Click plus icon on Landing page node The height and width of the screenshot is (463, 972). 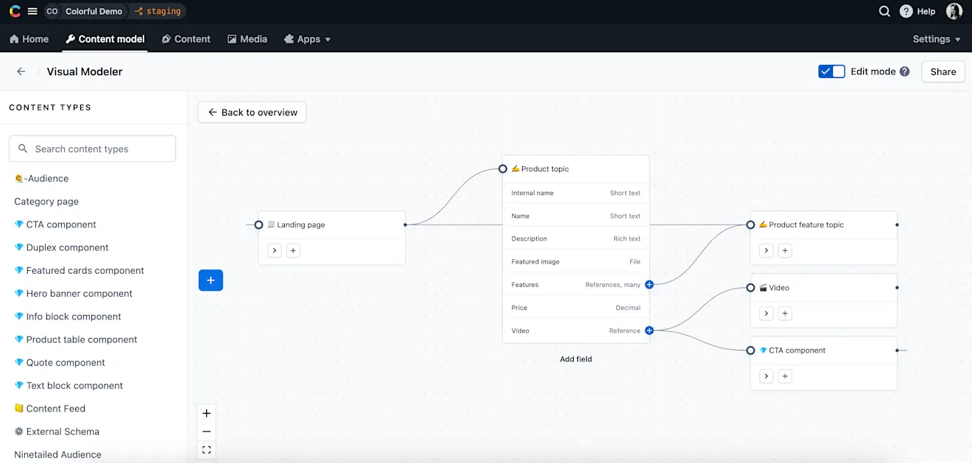pos(292,250)
